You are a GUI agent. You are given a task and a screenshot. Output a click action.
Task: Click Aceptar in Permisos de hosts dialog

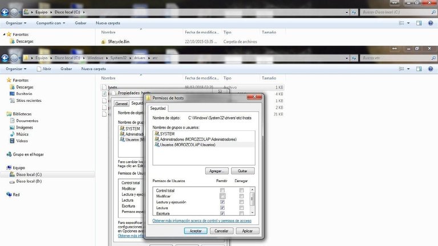click(x=196, y=231)
